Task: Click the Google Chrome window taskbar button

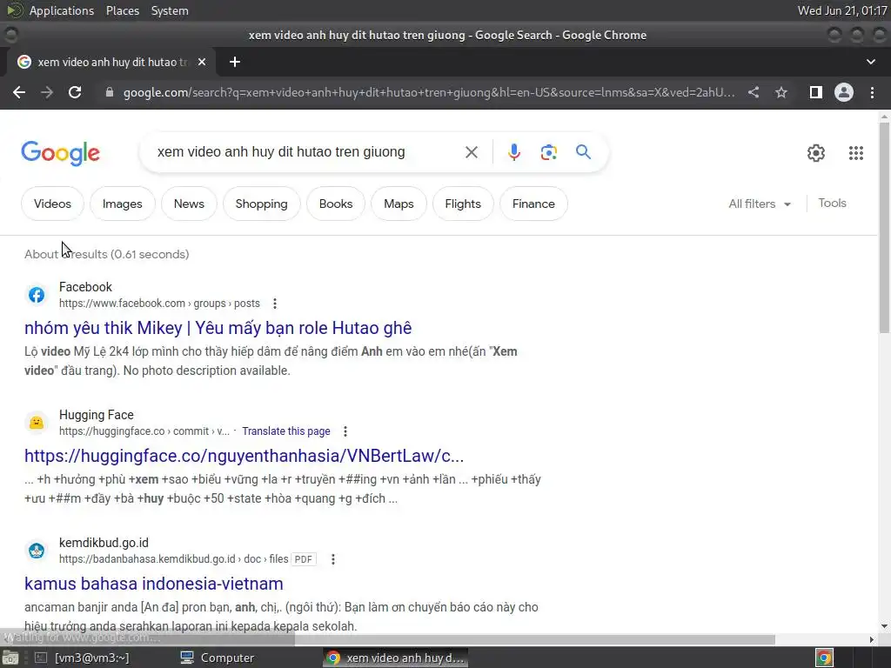Action: 396,658
